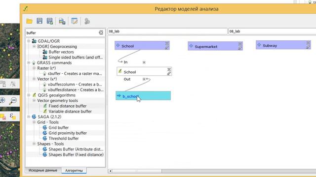Collapse the Shapes - Tools branch
Viewport: 316px width, 177px height.
[x=34, y=144]
